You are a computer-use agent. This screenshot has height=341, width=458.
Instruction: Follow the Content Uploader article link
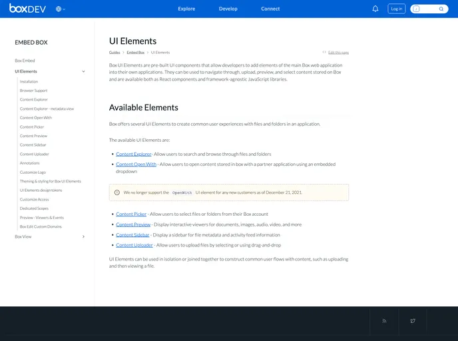coord(134,245)
